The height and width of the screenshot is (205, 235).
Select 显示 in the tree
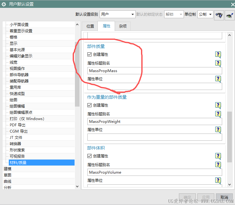click(x=13, y=44)
